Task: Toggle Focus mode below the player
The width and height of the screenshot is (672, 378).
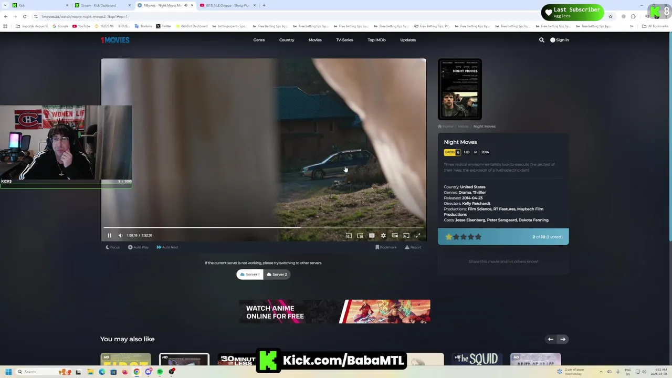Action: pyautogui.click(x=113, y=247)
